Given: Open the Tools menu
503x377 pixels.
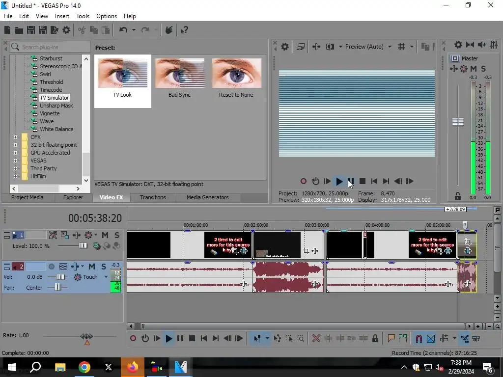Looking at the screenshot, I should pyautogui.click(x=83, y=16).
